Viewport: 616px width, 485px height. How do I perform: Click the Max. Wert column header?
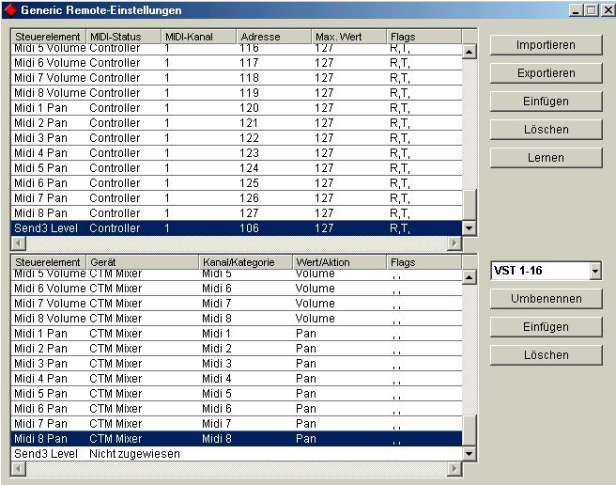point(348,37)
